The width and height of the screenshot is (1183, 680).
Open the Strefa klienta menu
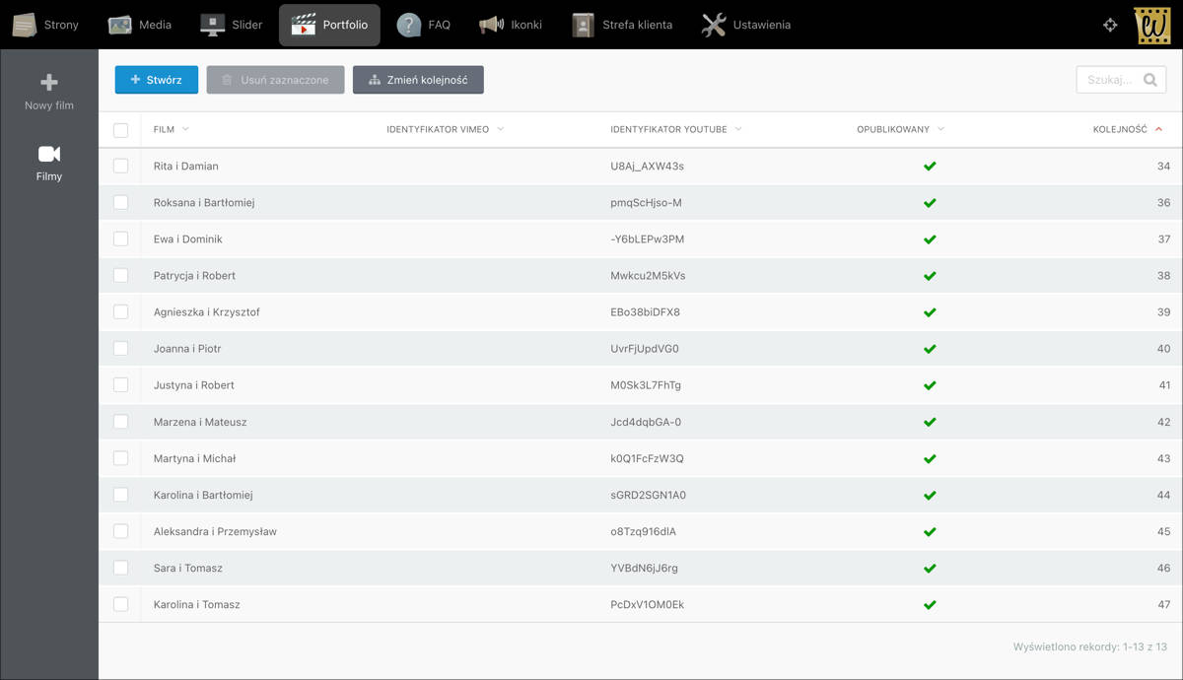(x=623, y=25)
